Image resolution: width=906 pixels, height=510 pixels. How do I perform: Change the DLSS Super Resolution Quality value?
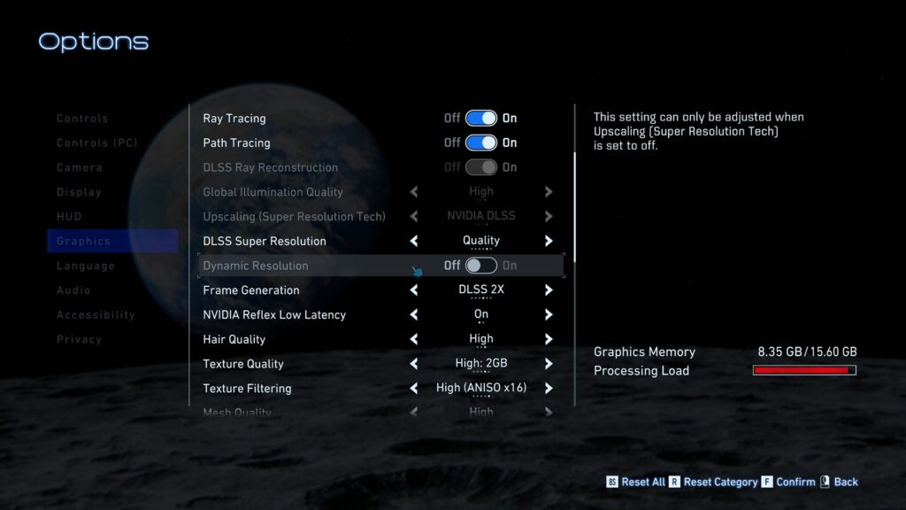(481, 241)
